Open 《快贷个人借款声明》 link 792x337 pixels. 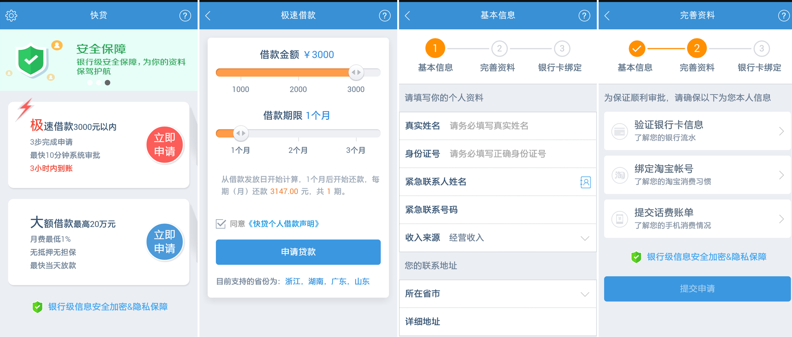pos(284,224)
